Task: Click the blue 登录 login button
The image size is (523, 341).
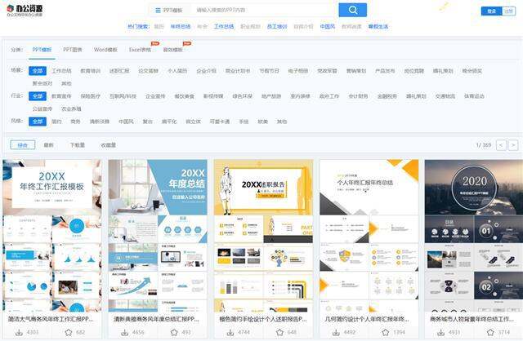Action: [x=491, y=11]
